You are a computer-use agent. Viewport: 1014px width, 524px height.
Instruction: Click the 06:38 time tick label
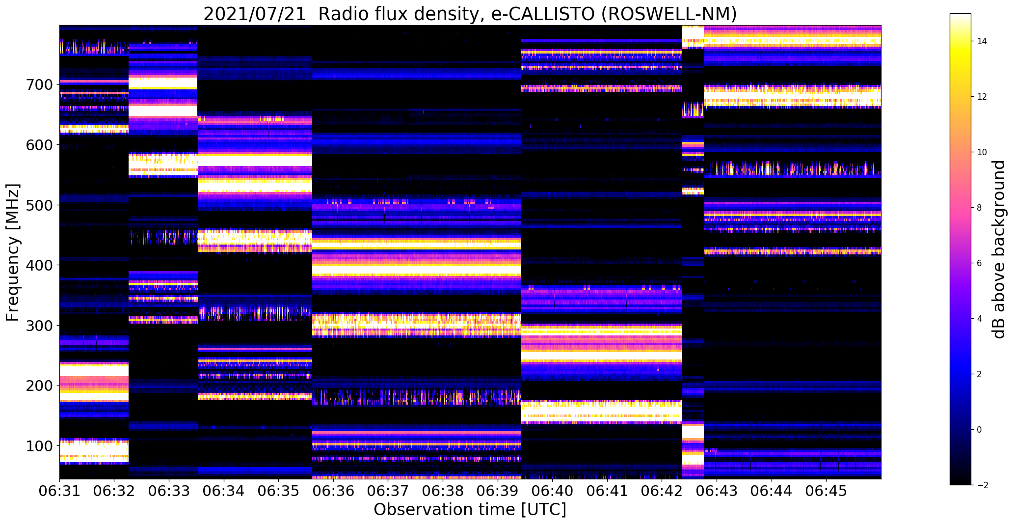pos(443,491)
